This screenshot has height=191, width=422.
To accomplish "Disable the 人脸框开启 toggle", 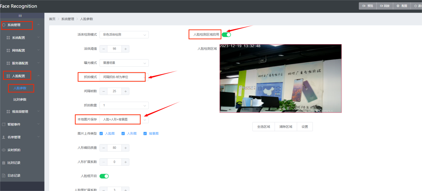I will coord(104,176).
